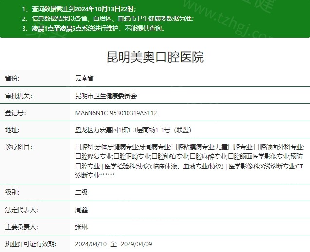This screenshot has width=310, height=252.
Task: Click the 执业许可证有效期 label
Action: click(x=31, y=244)
